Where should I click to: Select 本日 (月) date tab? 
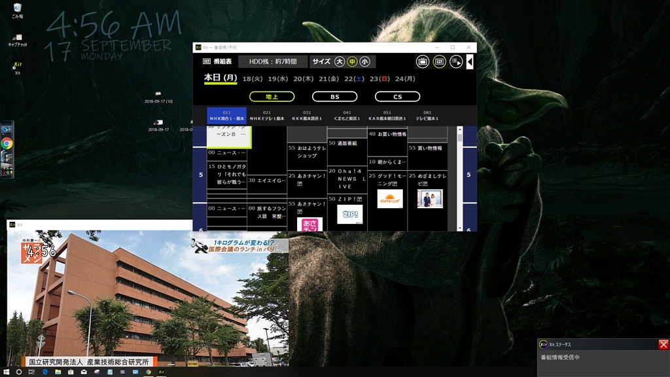pyautogui.click(x=220, y=78)
